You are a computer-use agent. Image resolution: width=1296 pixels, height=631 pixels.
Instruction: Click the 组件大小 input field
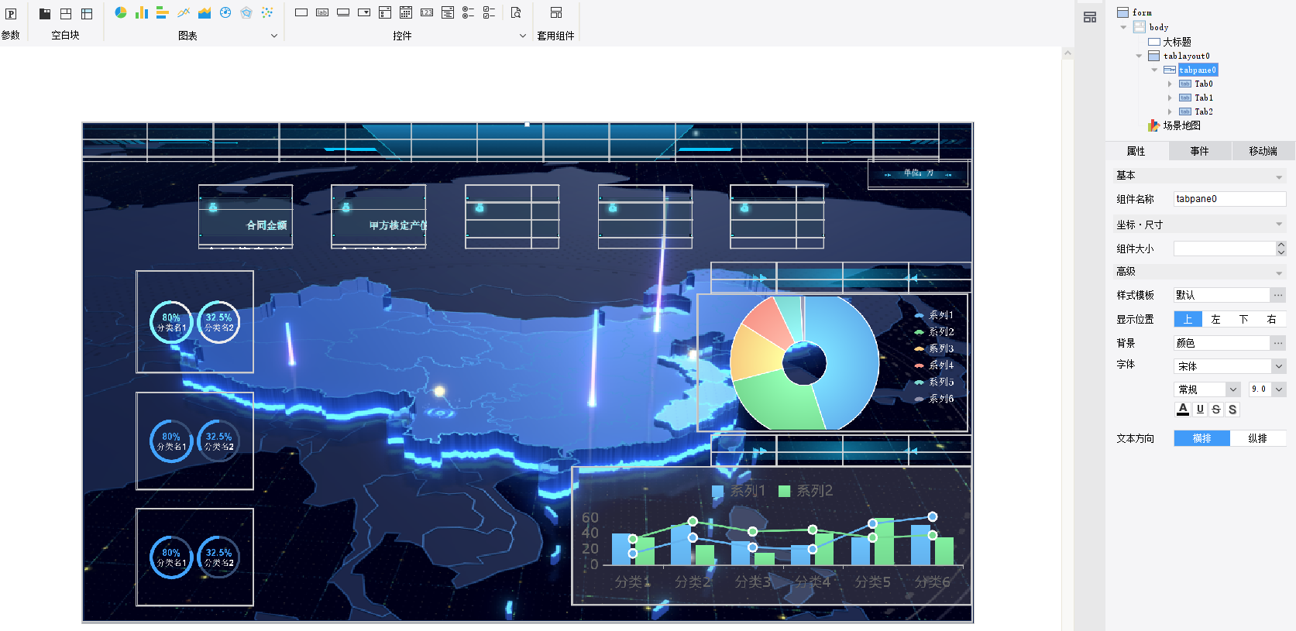pos(1224,249)
